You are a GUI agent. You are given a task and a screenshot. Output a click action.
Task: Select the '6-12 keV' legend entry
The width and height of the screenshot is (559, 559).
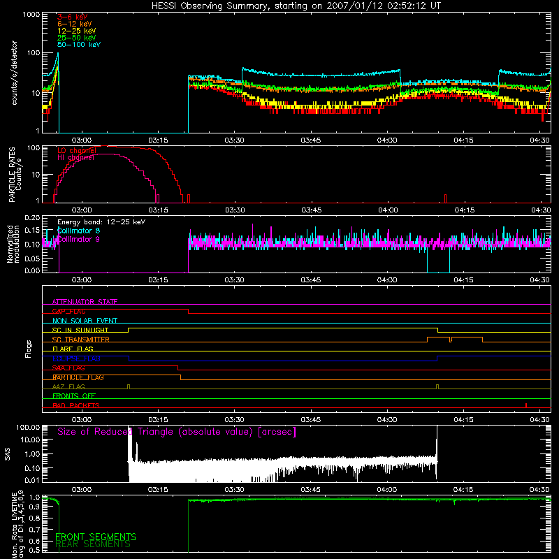[75, 24]
